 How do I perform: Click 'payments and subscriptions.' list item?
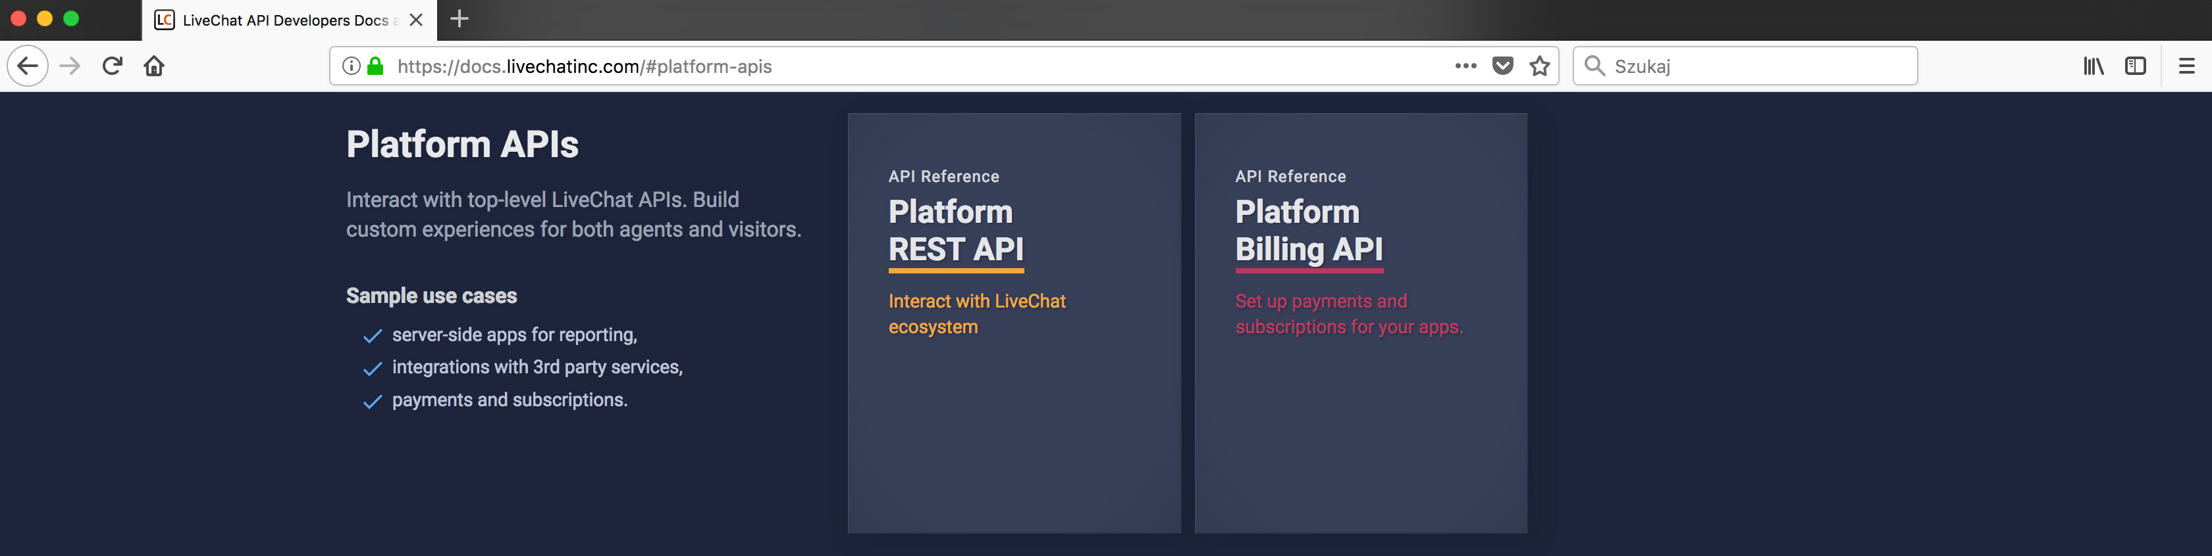coord(510,400)
